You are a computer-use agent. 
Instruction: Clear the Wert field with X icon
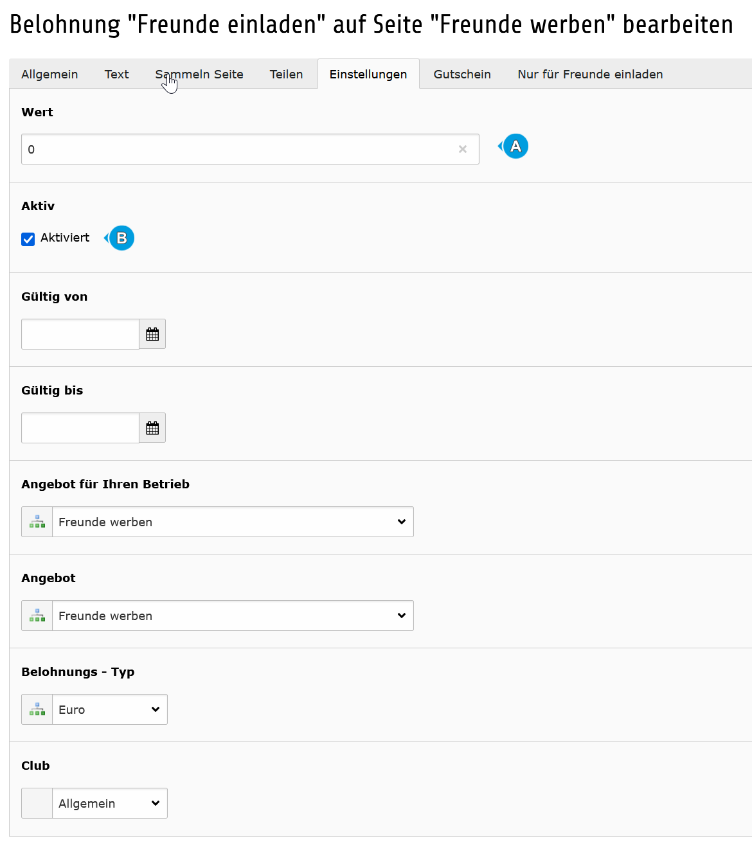[x=463, y=149]
